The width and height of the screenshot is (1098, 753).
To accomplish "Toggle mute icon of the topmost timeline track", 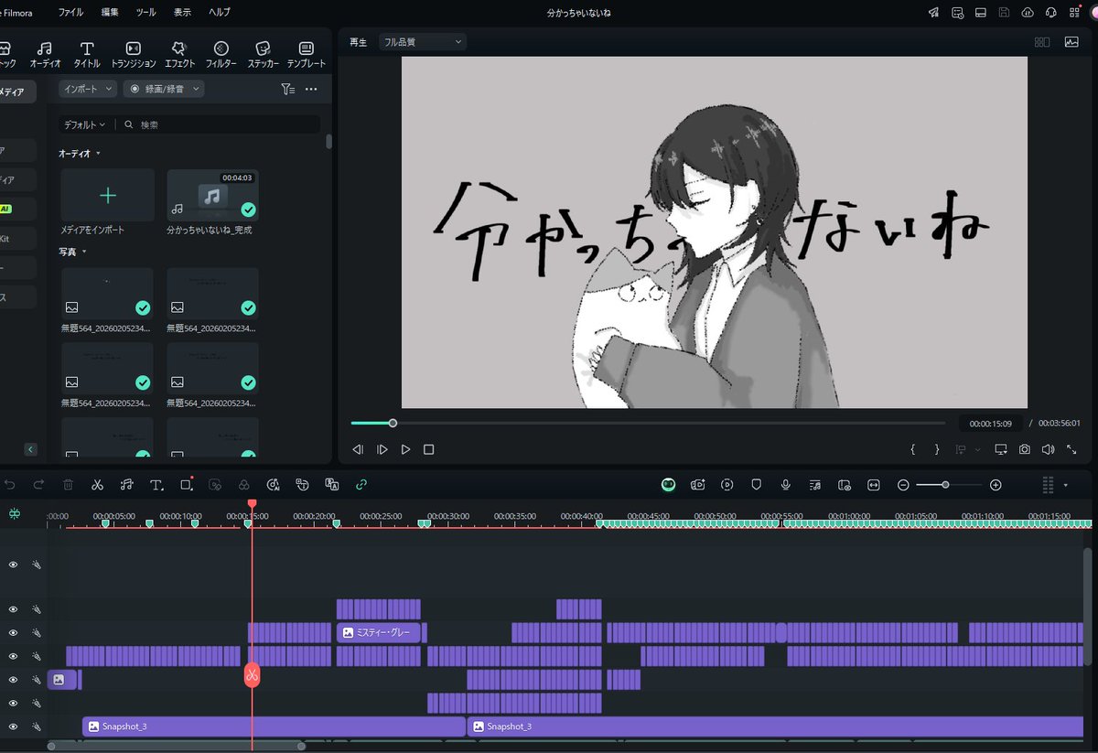I will (37, 565).
